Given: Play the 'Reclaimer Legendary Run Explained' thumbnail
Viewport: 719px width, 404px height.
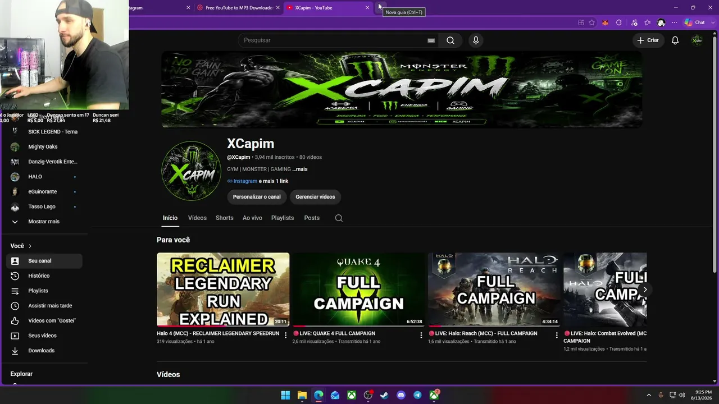Looking at the screenshot, I should tap(223, 290).
